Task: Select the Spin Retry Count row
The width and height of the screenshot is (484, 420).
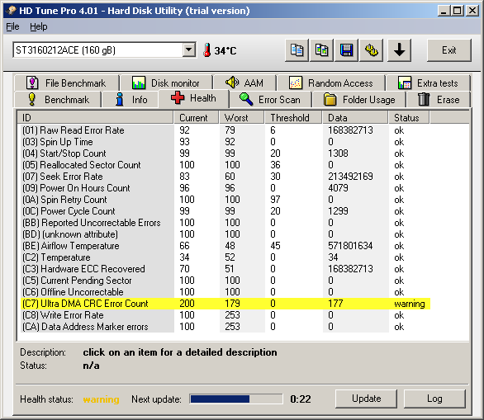Action: [x=225, y=200]
